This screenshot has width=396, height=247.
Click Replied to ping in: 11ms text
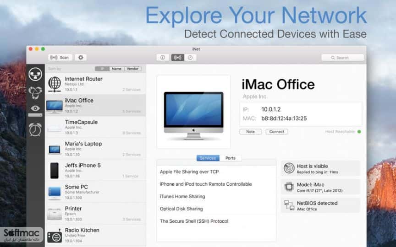click(318, 172)
